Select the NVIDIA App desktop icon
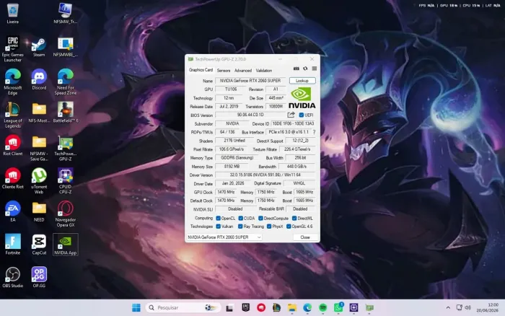Screen dimensions: 505x316 point(66,245)
